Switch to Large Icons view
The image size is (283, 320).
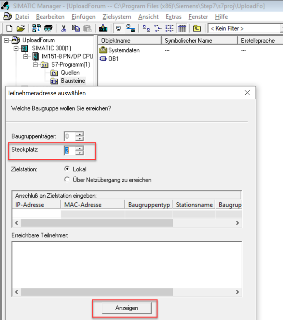pos(146,28)
